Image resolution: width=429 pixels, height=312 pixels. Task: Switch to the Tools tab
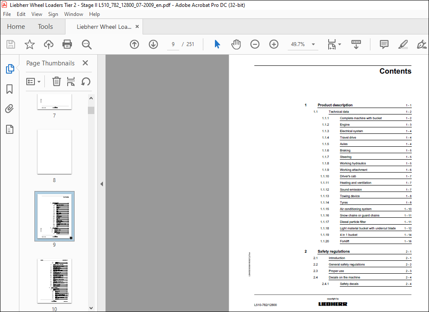click(45, 27)
